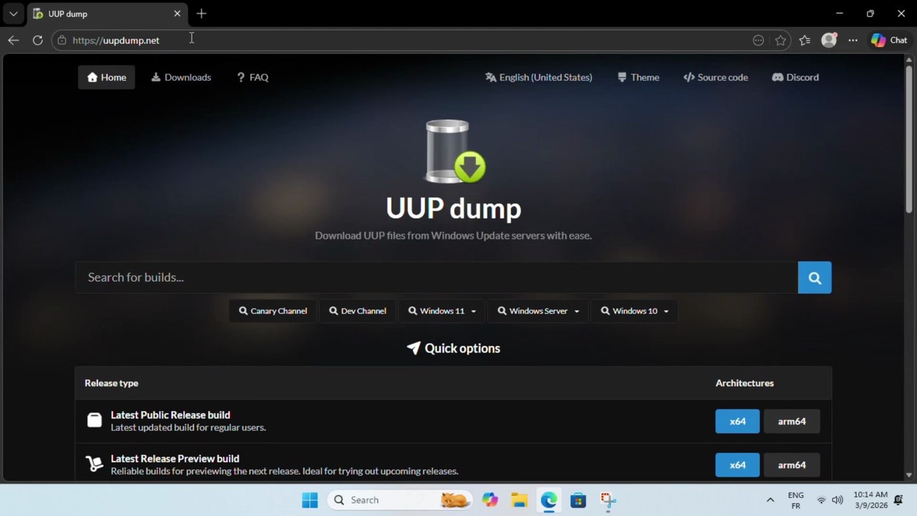Add this page to favorites with star

pyautogui.click(x=780, y=40)
